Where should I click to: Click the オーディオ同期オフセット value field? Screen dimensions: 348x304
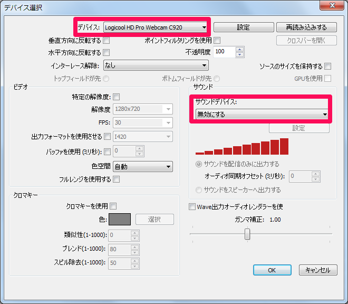tap(300, 177)
